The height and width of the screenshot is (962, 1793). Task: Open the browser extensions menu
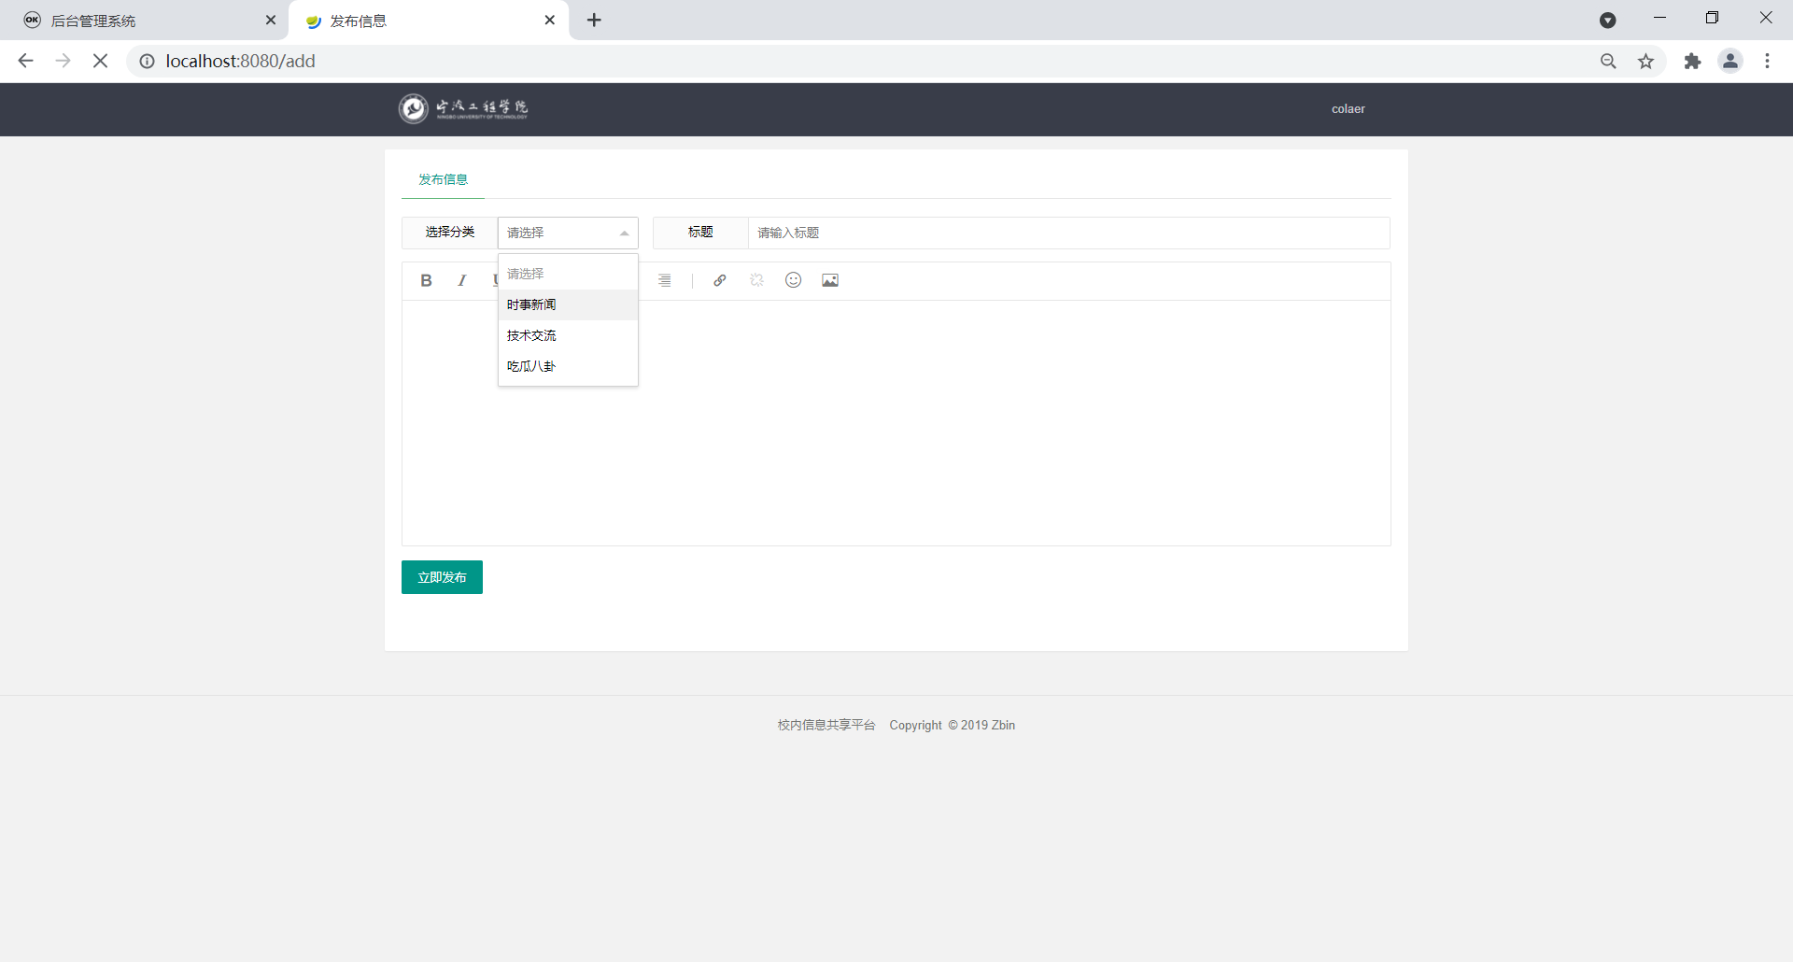pyautogui.click(x=1692, y=61)
